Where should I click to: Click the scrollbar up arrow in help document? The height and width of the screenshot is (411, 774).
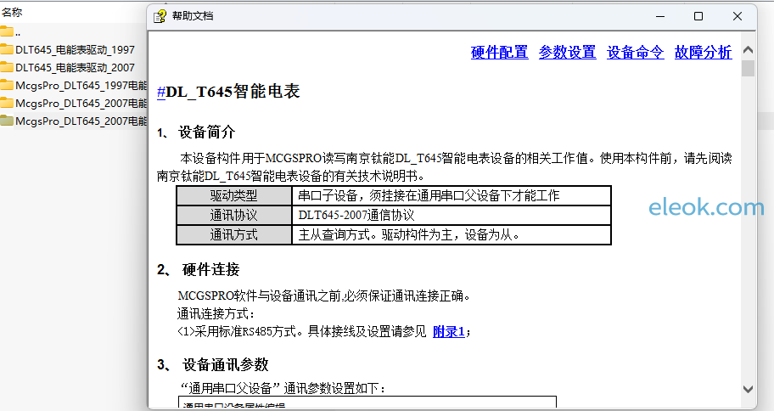click(x=748, y=50)
